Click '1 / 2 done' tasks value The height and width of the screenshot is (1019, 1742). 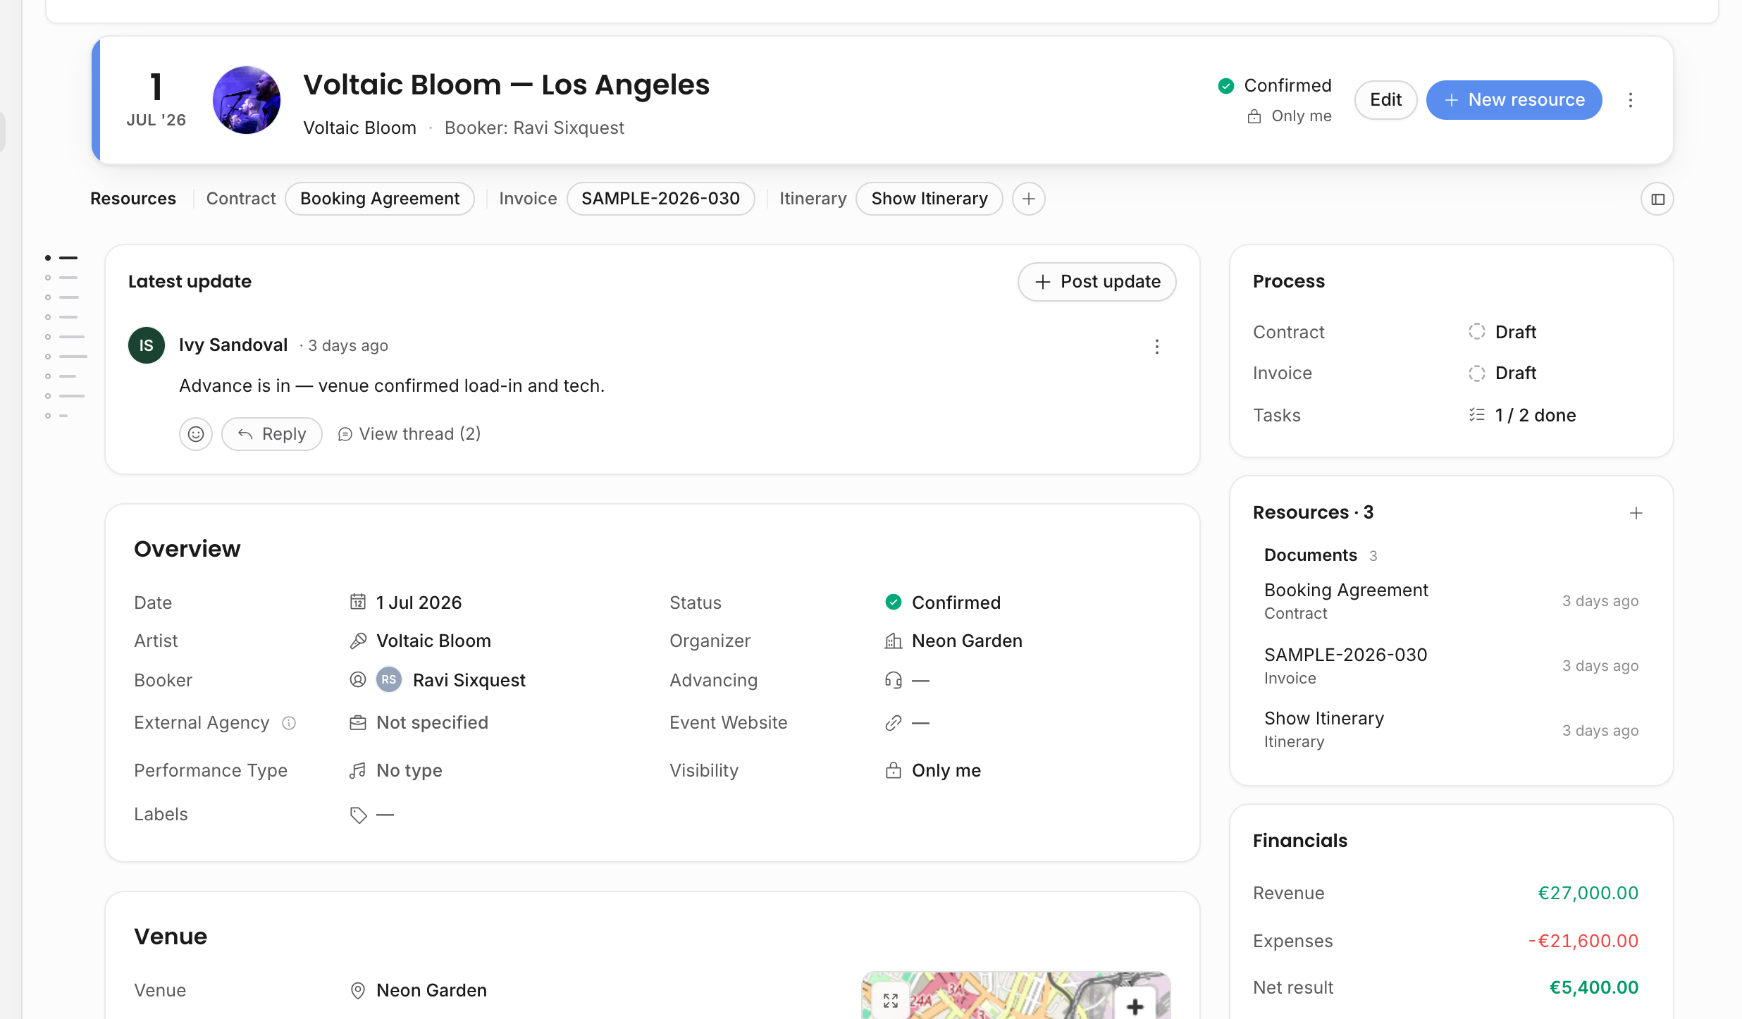[1536, 415]
